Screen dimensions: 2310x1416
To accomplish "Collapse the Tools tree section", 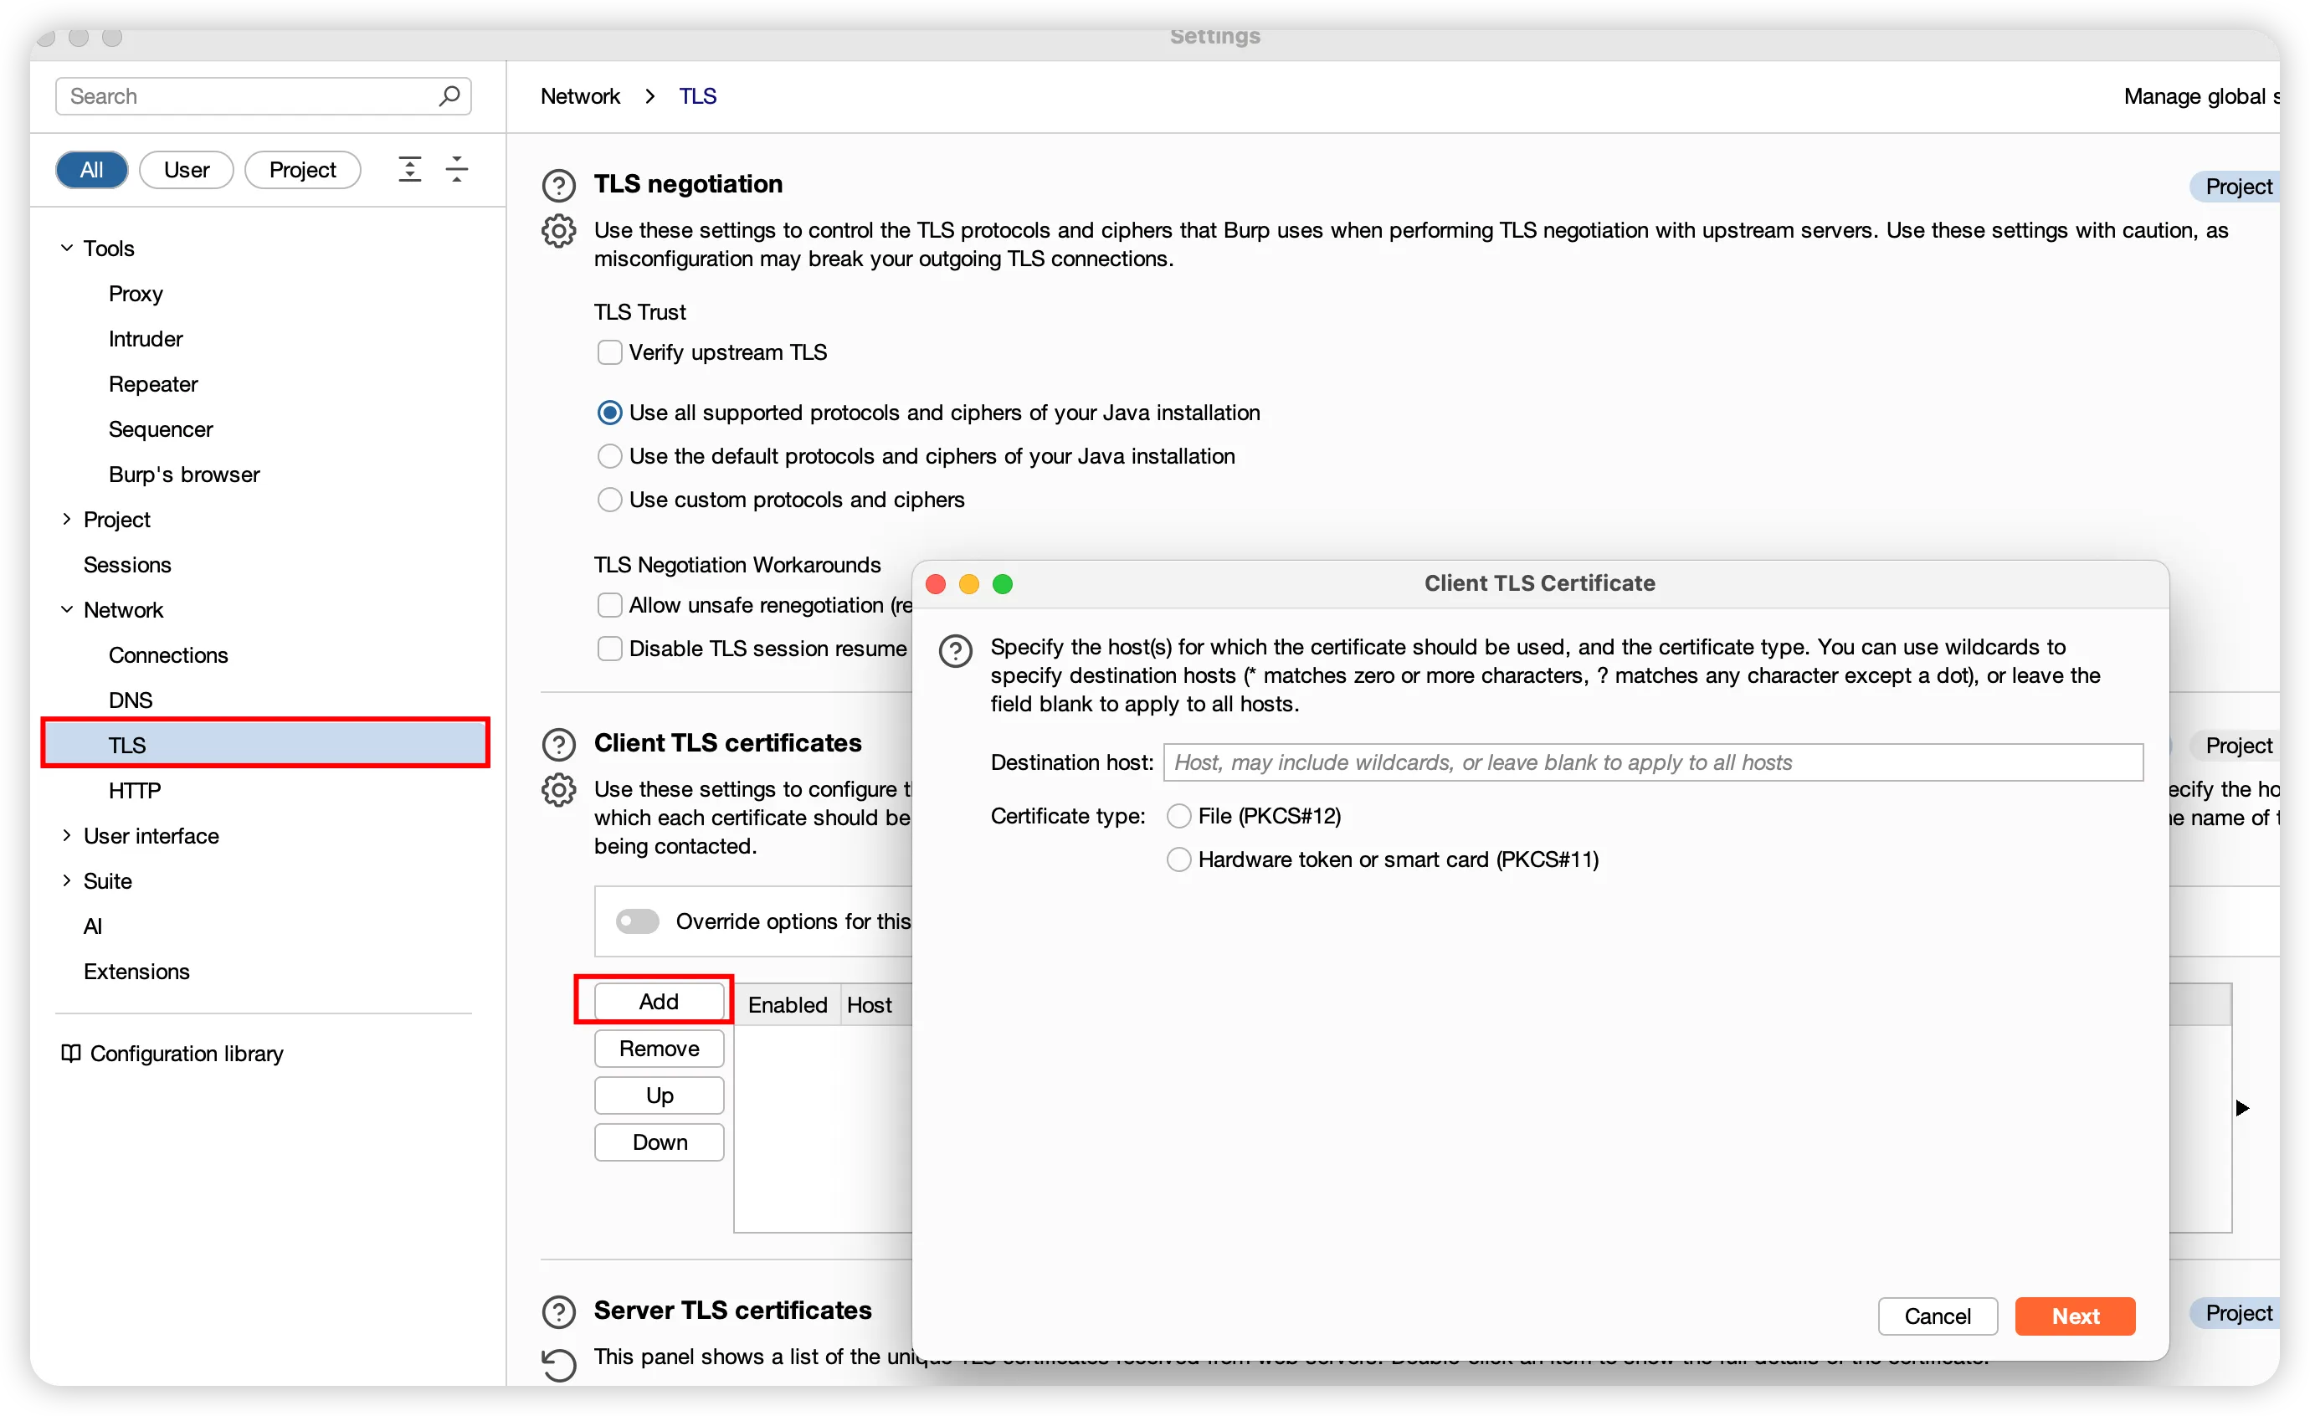I will (67, 249).
